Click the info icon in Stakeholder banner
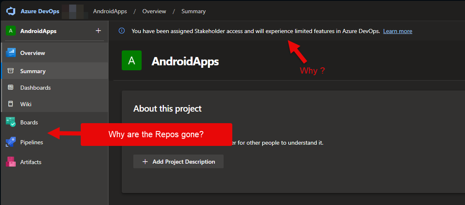 tap(122, 31)
